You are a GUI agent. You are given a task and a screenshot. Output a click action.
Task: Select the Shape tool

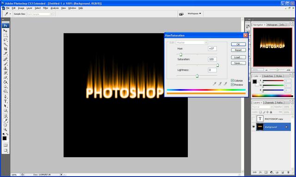(x=5, y=110)
